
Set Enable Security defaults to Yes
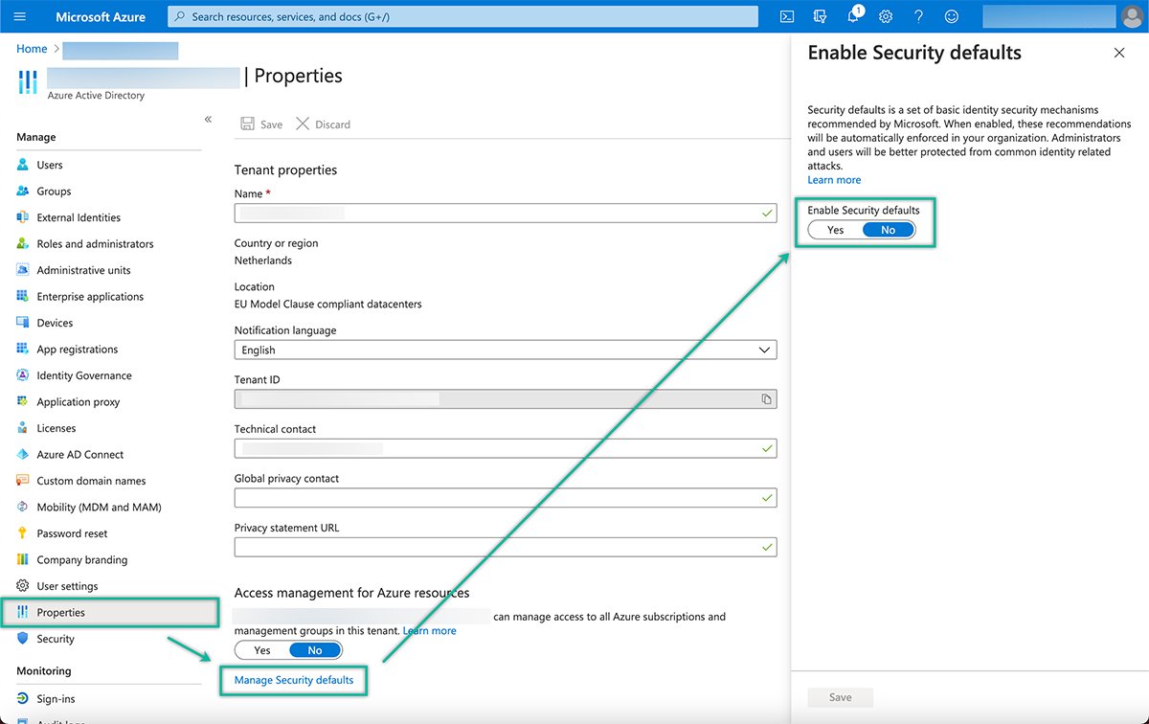click(x=835, y=230)
